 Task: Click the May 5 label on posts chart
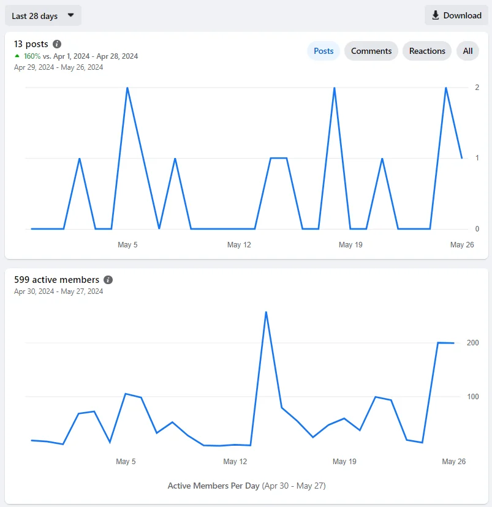127,245
